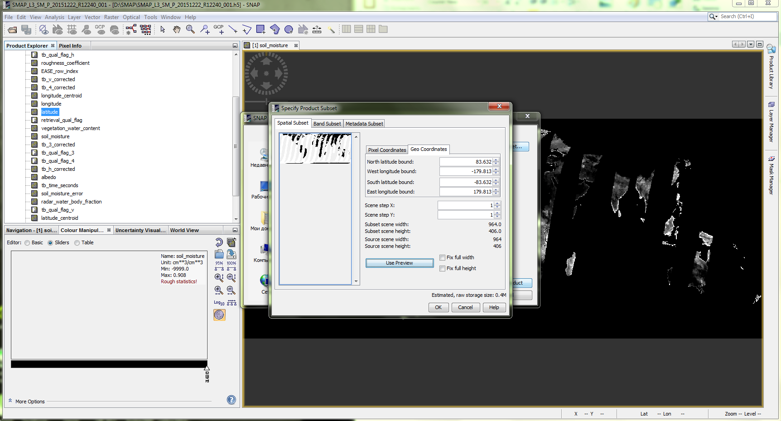Click the 95% histogram stretch icon
This screenshot has width=781, height=421.
click(219, 266)
